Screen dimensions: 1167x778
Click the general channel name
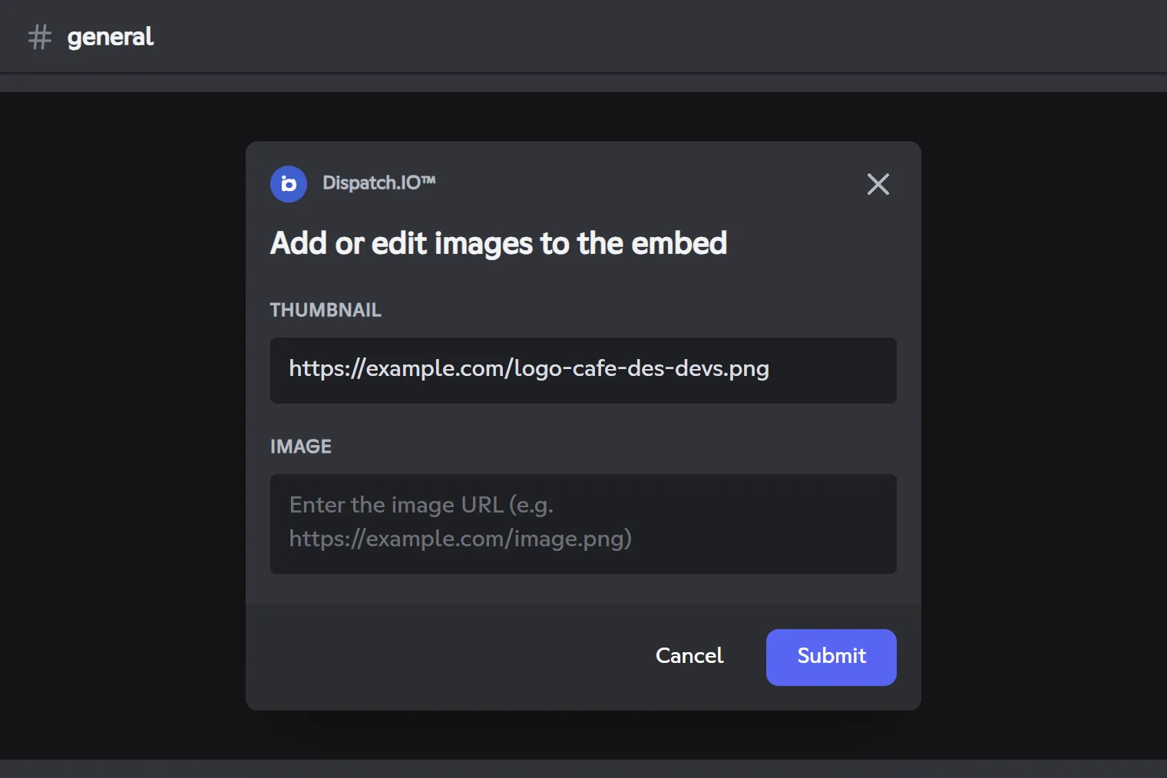tap(111, 37)
